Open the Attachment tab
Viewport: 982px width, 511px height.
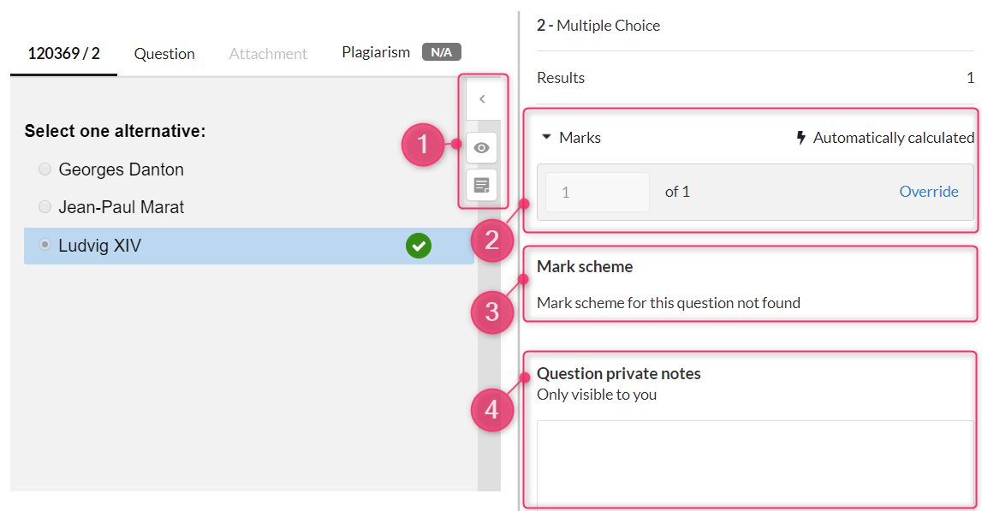[x=268, y=54]
